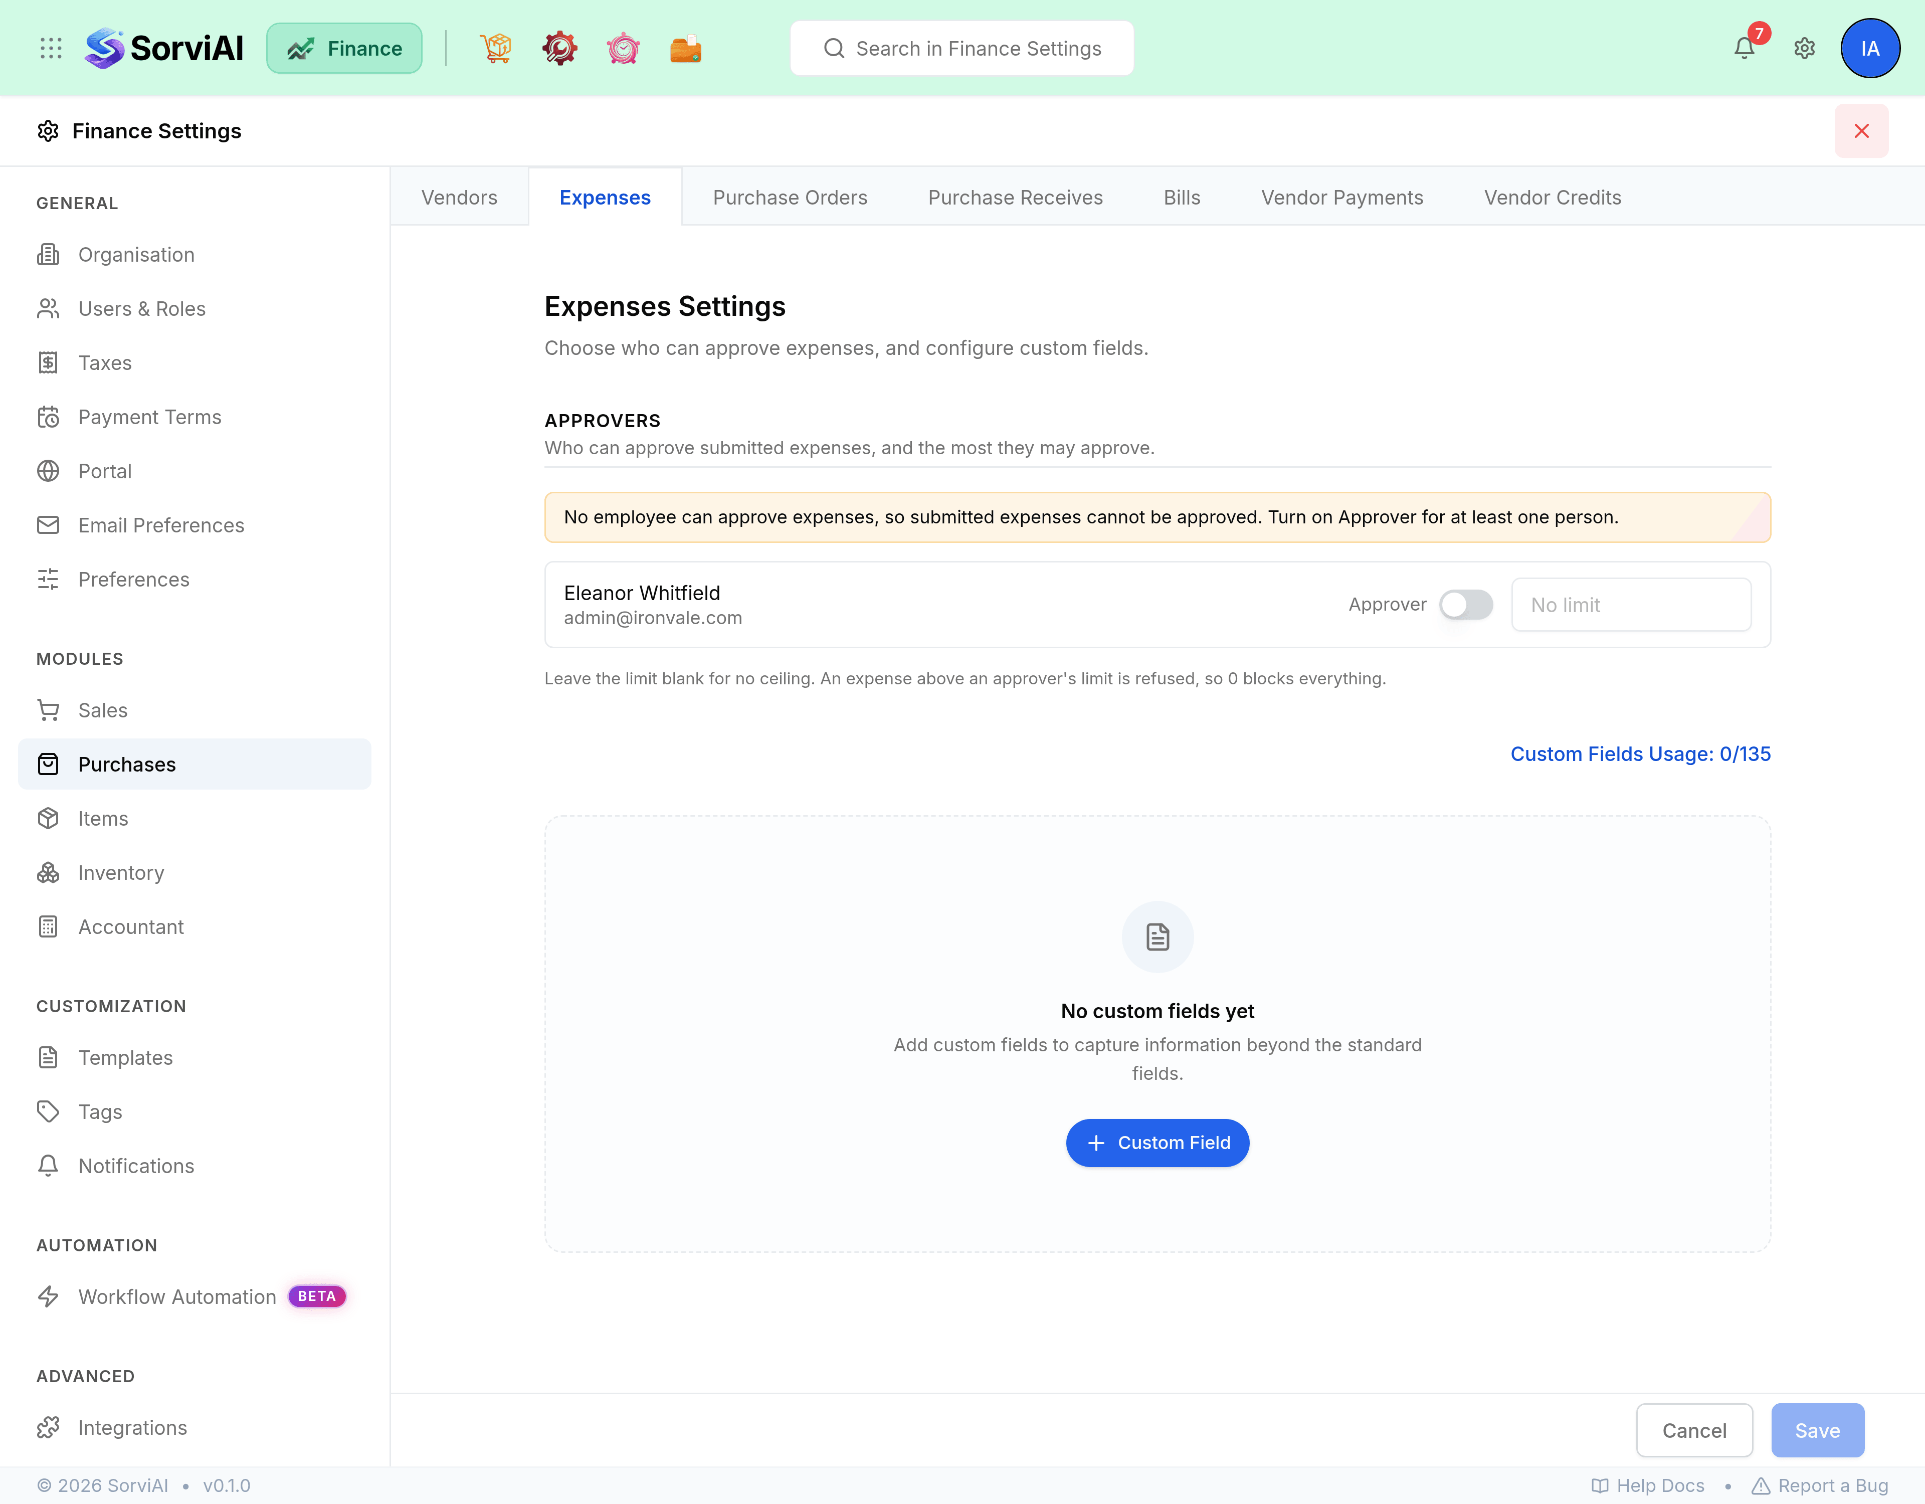This screenshot has height=1504, width=1925.
Task: Switch to the Vendors tab
Action: click(459, 198)
